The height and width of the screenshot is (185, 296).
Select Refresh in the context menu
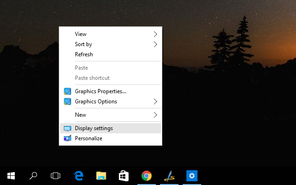tap(111, 54)
